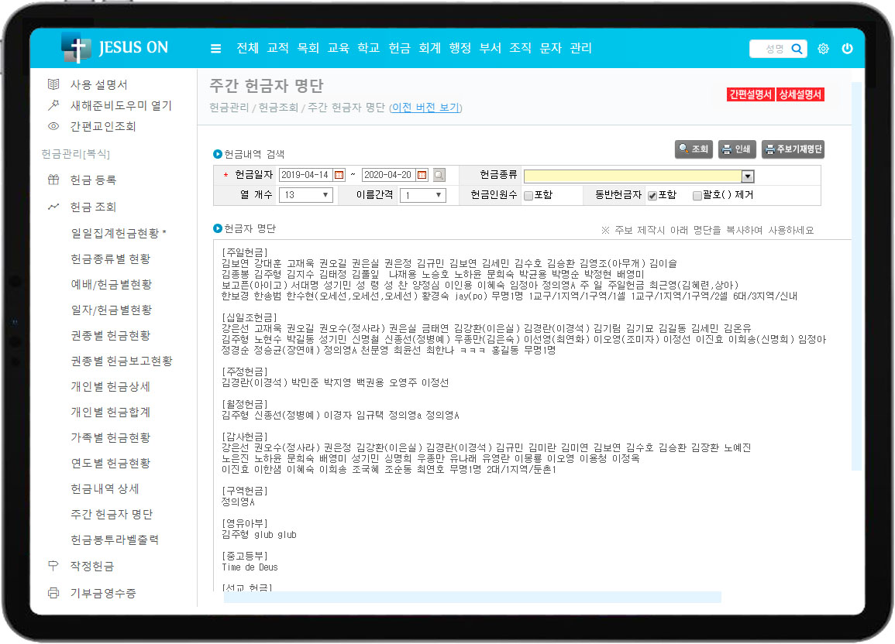Click the settings gear icon
Image resolution: width=895 pixels, height=644 pixels.
823,49
